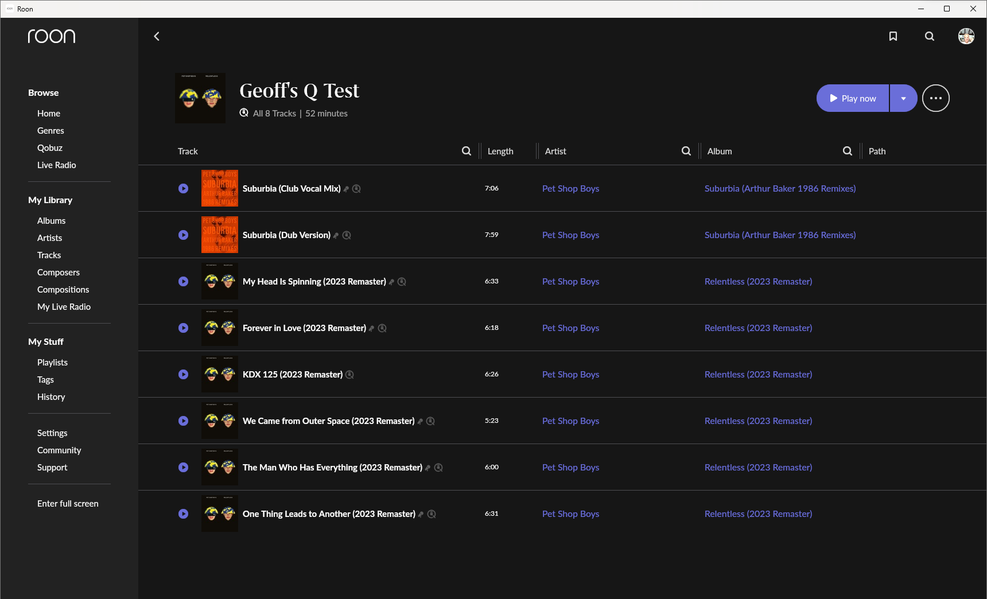Open the bookmarks icon
This screenshot has height=599, width=987.
point(893,36)
